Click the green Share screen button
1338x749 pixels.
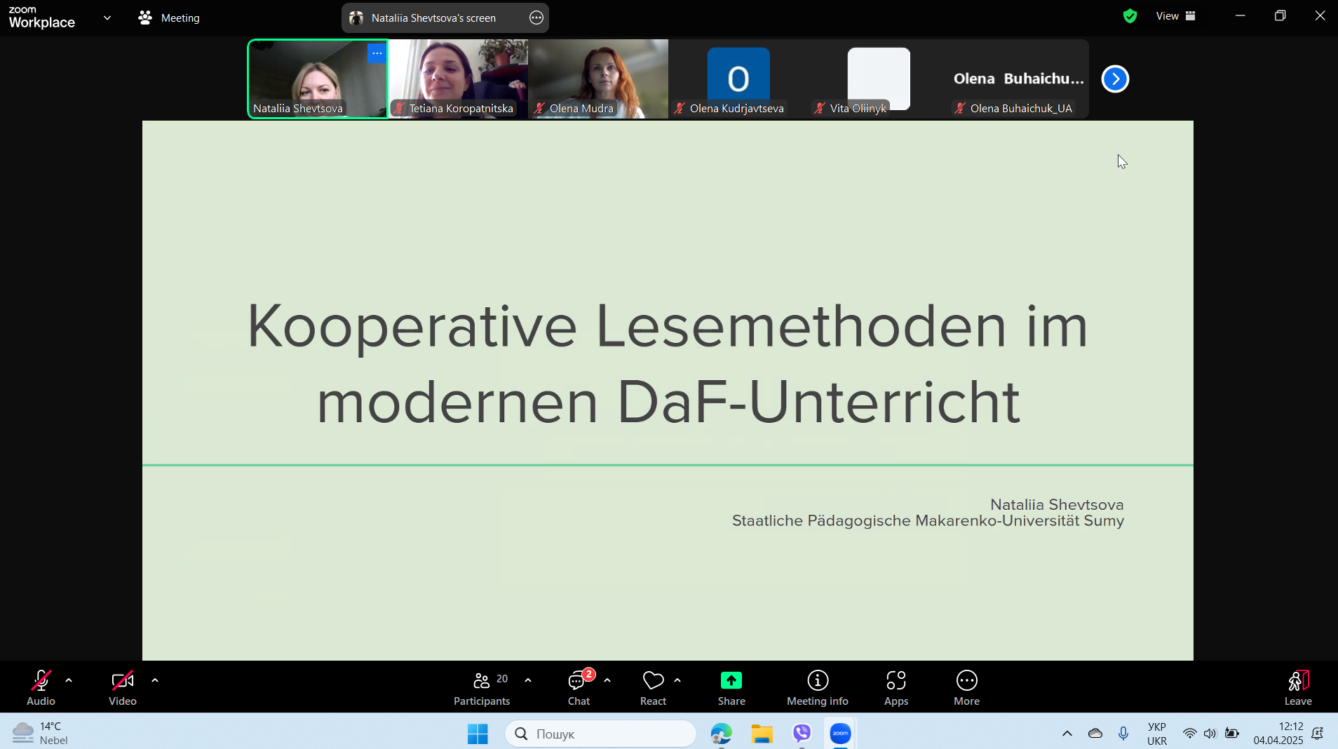click(731, 687)
